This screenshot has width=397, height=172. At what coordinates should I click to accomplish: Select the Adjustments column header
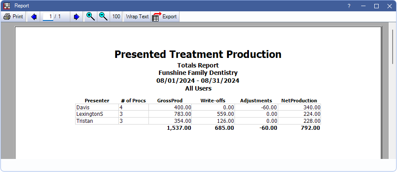click(256, 101)
